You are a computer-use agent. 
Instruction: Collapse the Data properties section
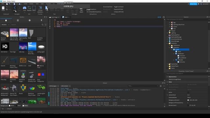pyautogui.click(x=167, y=82)
